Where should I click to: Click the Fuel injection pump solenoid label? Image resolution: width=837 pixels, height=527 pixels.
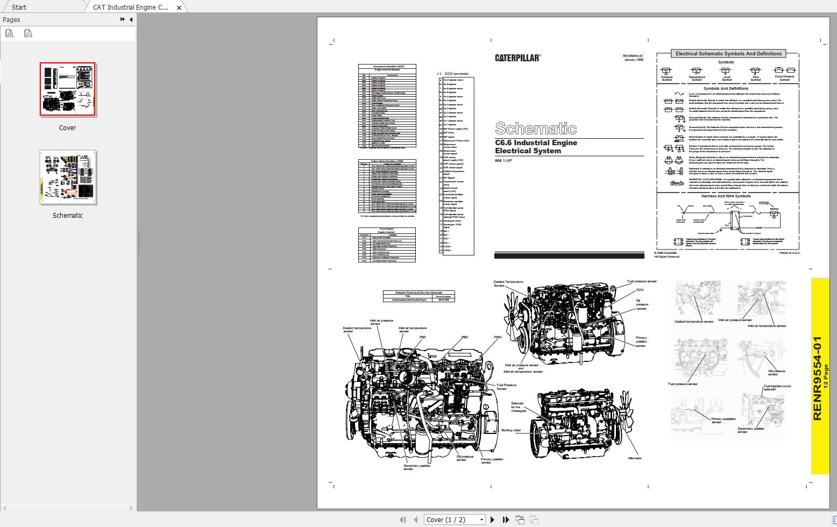(x=777, y=388)
